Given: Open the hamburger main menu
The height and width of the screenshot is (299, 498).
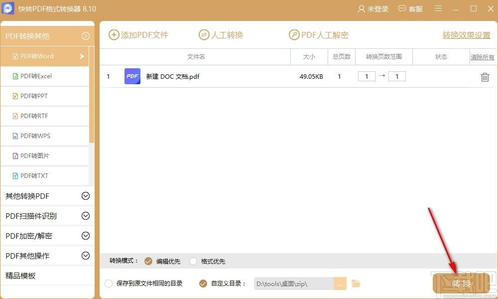Looking at the screenshot, I should point(438,8).
